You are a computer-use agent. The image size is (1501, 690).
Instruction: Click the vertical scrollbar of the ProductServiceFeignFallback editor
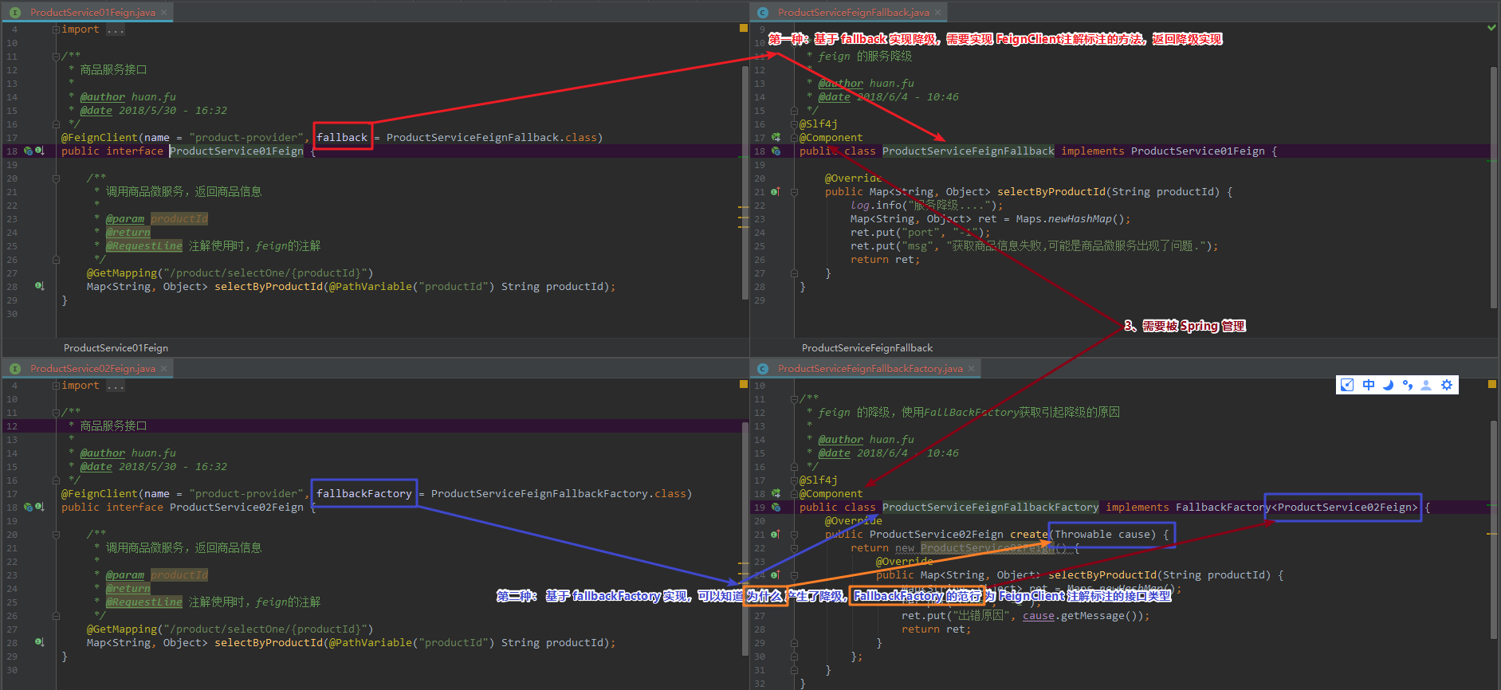[1494, 187]
